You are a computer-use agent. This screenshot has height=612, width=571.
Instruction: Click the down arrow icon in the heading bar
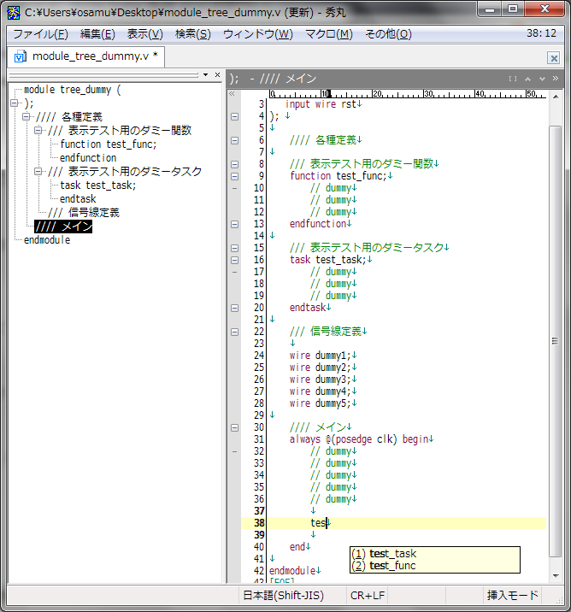542,79
